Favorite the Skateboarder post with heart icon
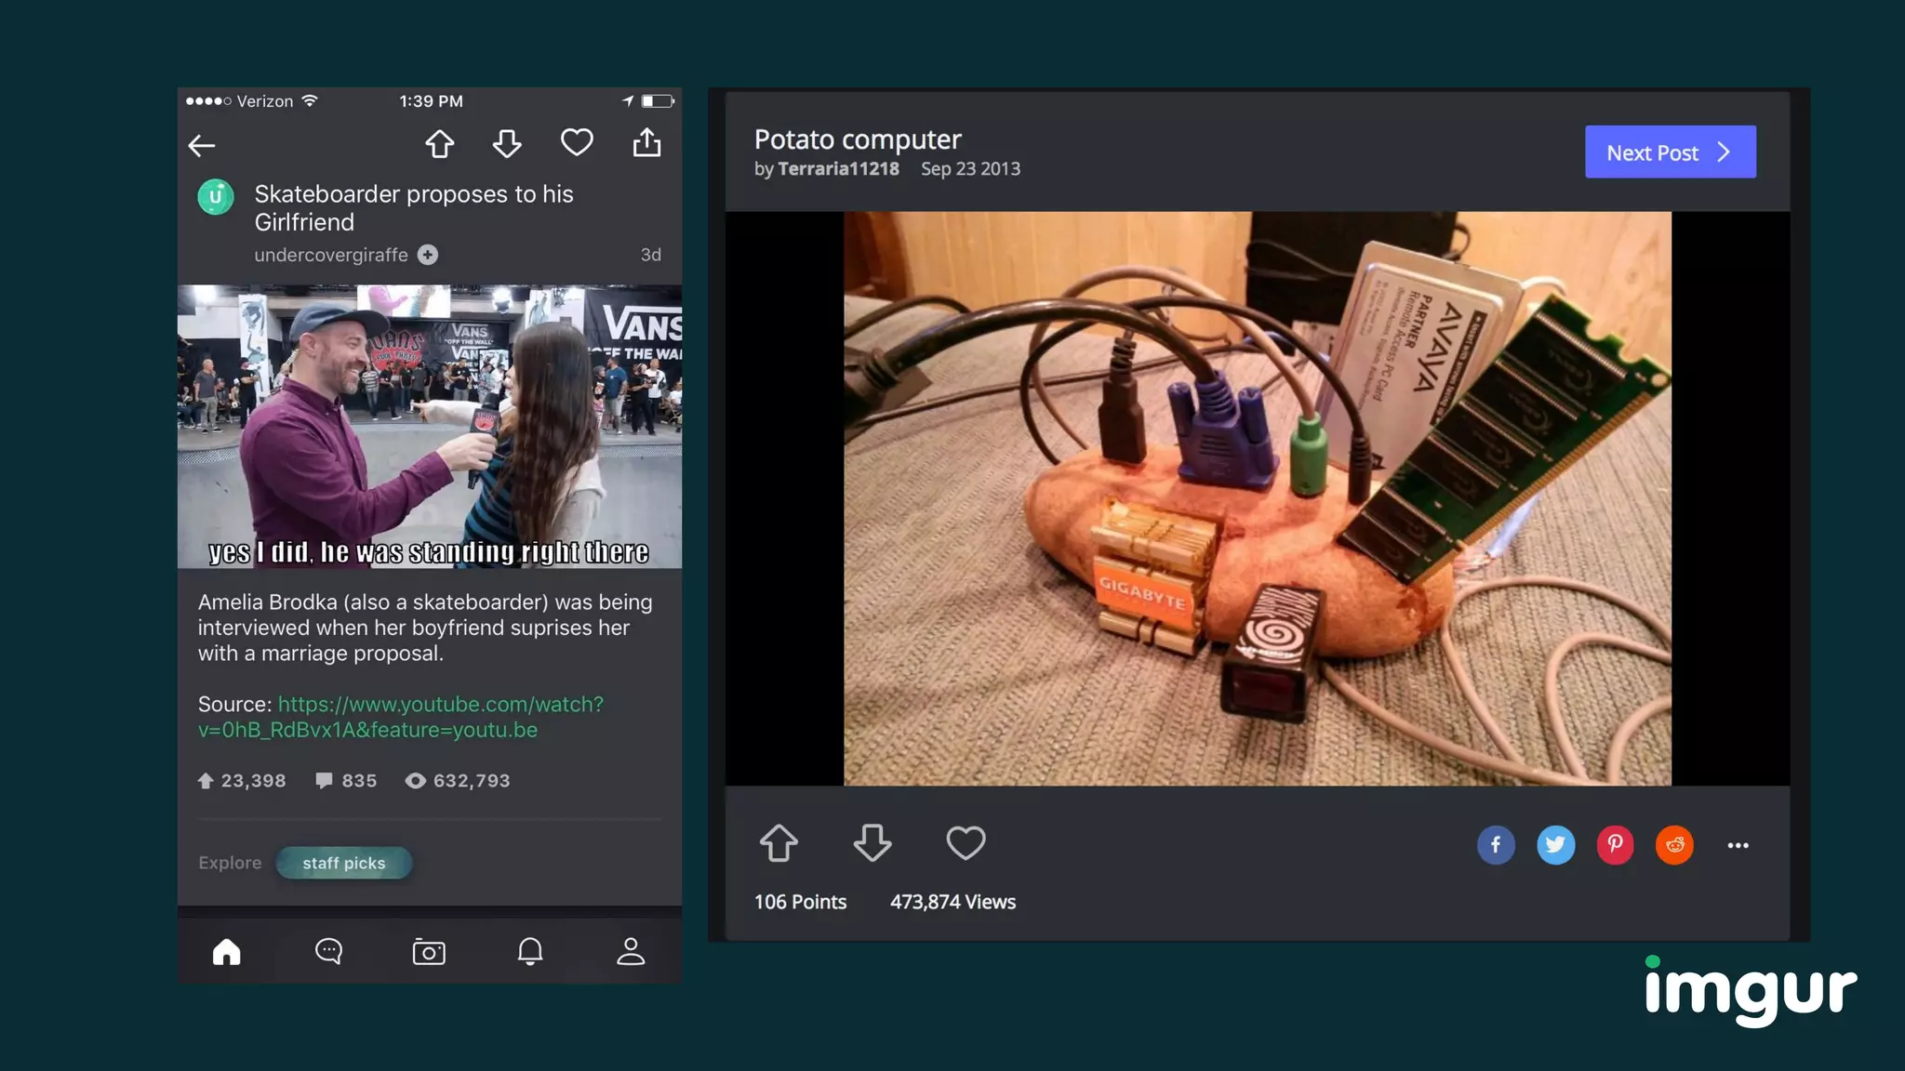Screen dimensions: 1905x1071 577,142
